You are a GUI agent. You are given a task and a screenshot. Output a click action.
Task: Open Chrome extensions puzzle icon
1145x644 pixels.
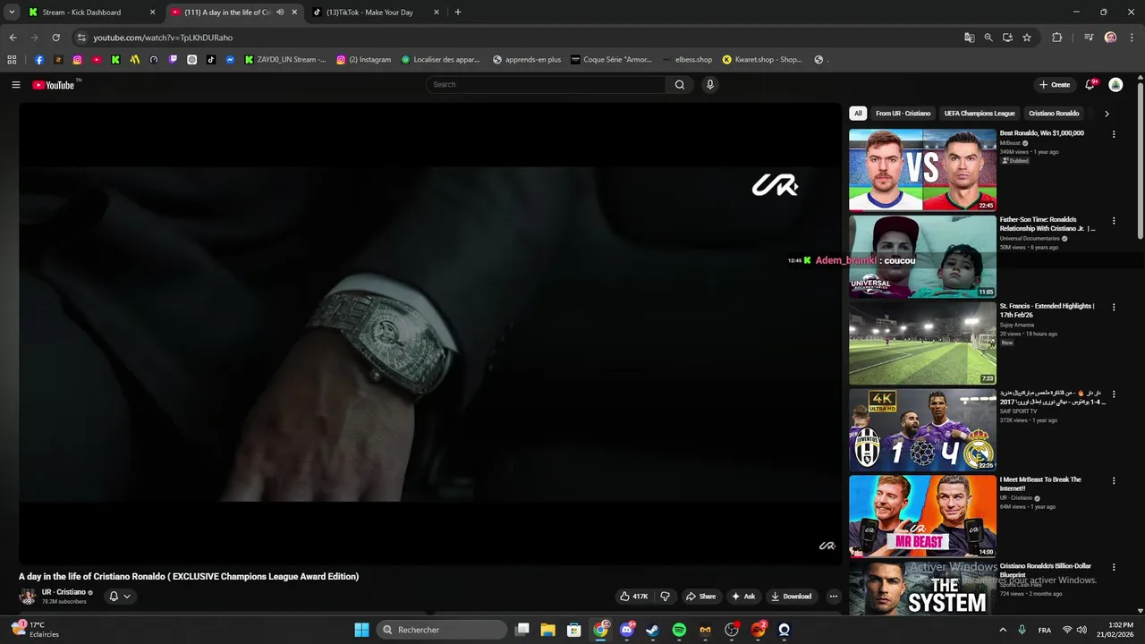pos(1057,38)
